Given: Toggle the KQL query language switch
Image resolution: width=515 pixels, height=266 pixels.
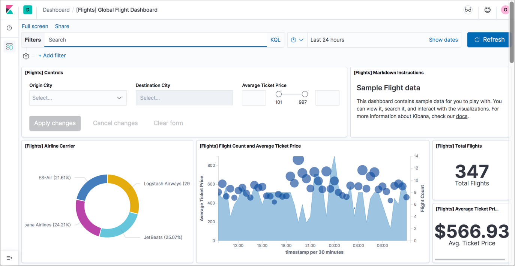Looking at the screenshot, I should click(x=275, y=40).
